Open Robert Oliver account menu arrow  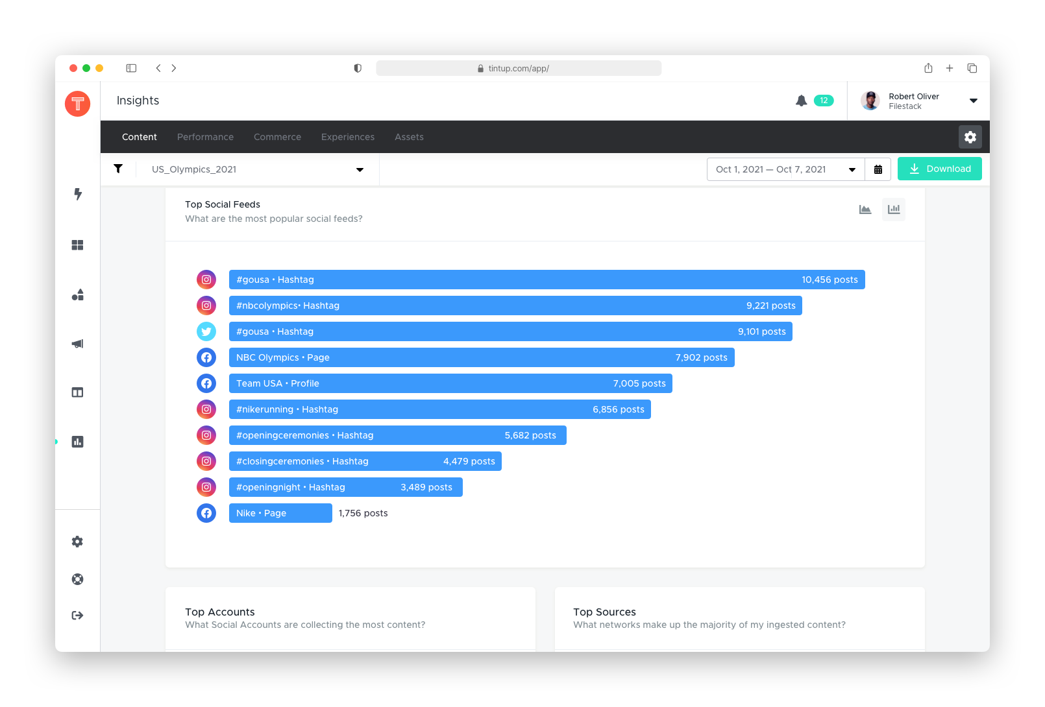(974, 101)
